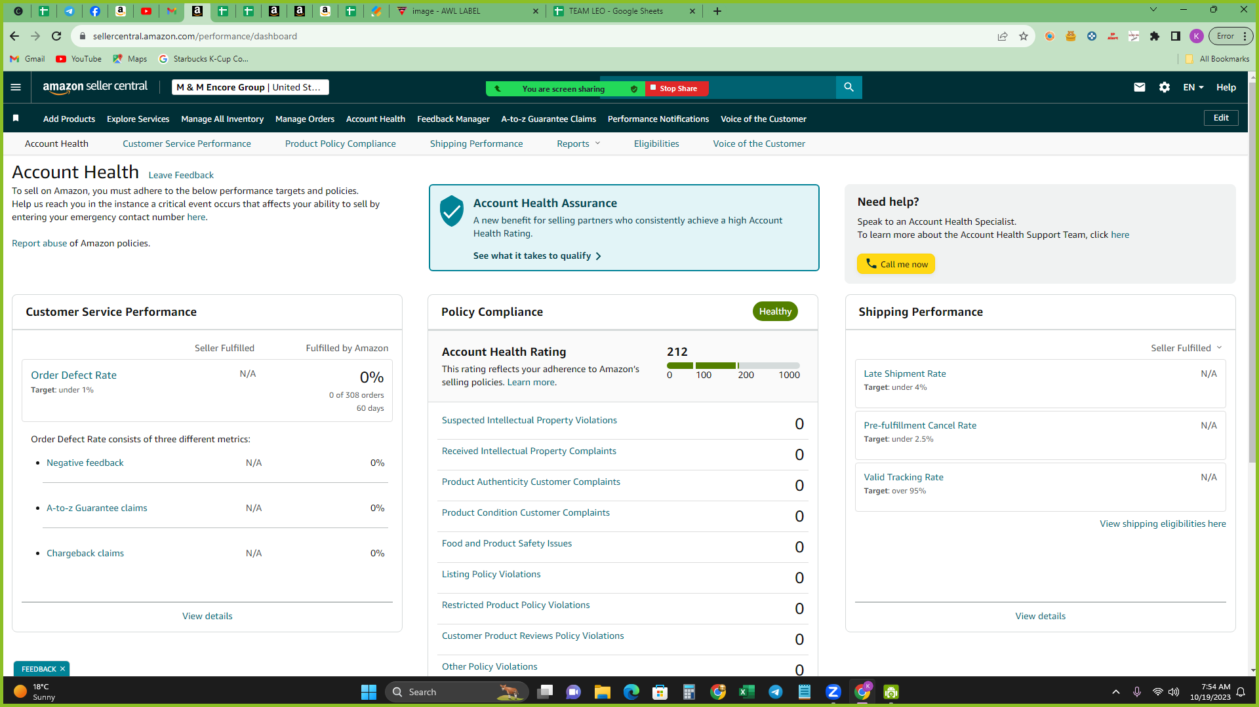Image resolution: width=1259 pixels, height=707 pixels.
Task: Open the Seller Fulfilled shipping dropdown
Action: (1186, 348)
